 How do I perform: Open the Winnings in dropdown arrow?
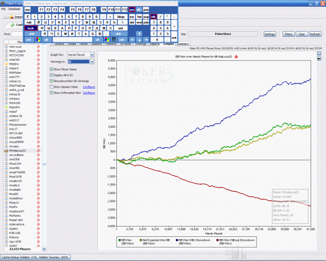(x=92, y=62)
